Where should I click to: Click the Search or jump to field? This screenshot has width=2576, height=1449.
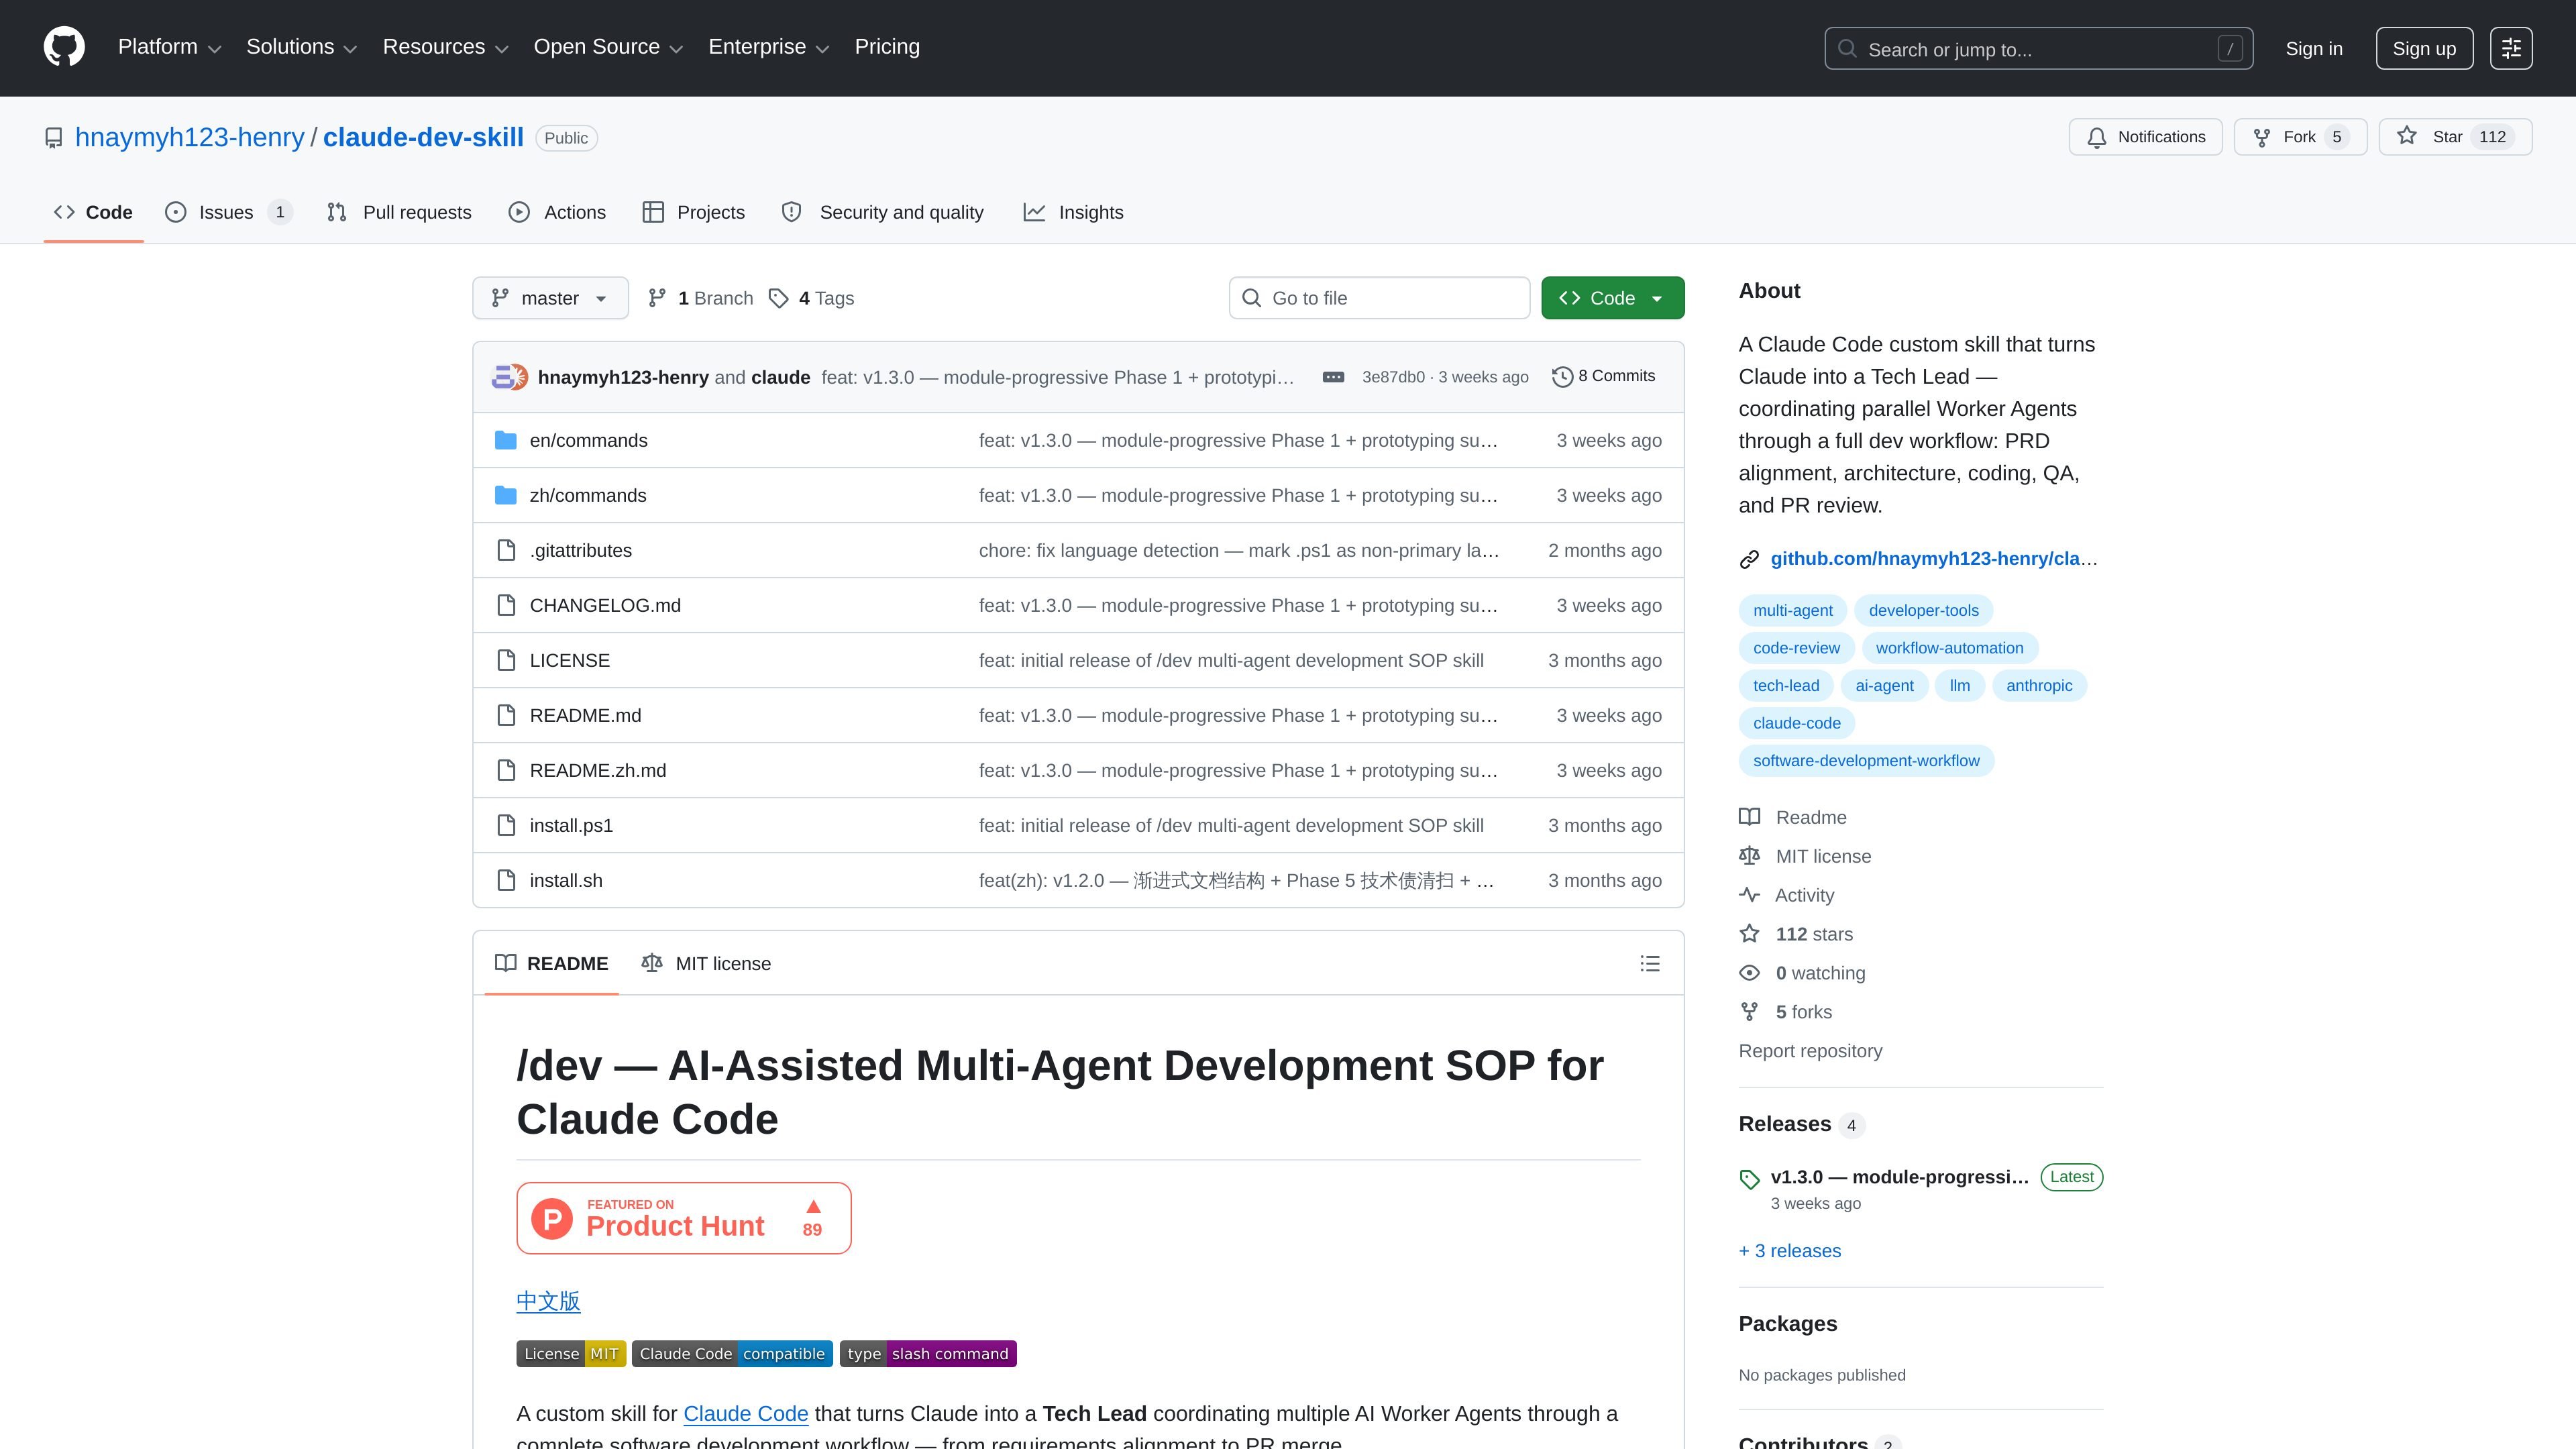pyautogui.click(x=2038, y=49)
